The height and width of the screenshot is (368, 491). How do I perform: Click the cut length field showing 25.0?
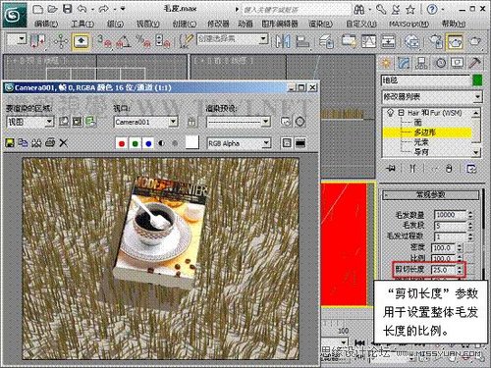(444, 270)
